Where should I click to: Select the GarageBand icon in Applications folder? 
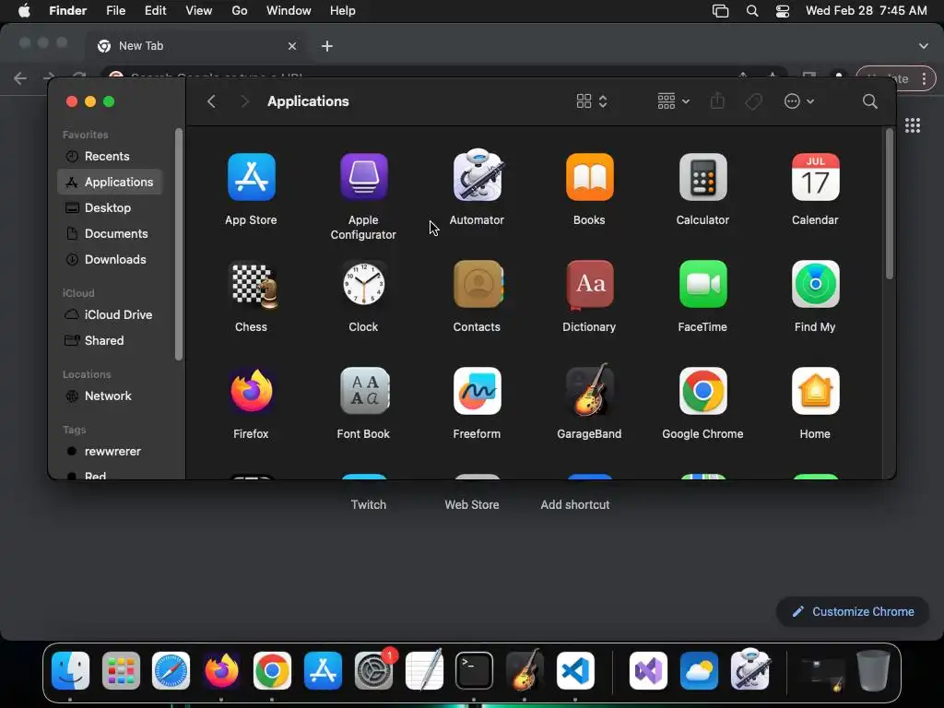589,390
